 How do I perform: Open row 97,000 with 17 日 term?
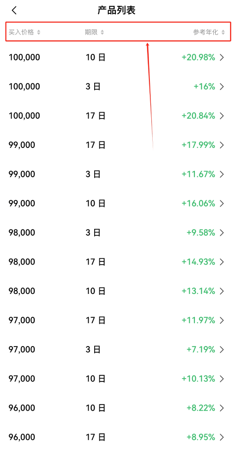(x=116, y=320)
